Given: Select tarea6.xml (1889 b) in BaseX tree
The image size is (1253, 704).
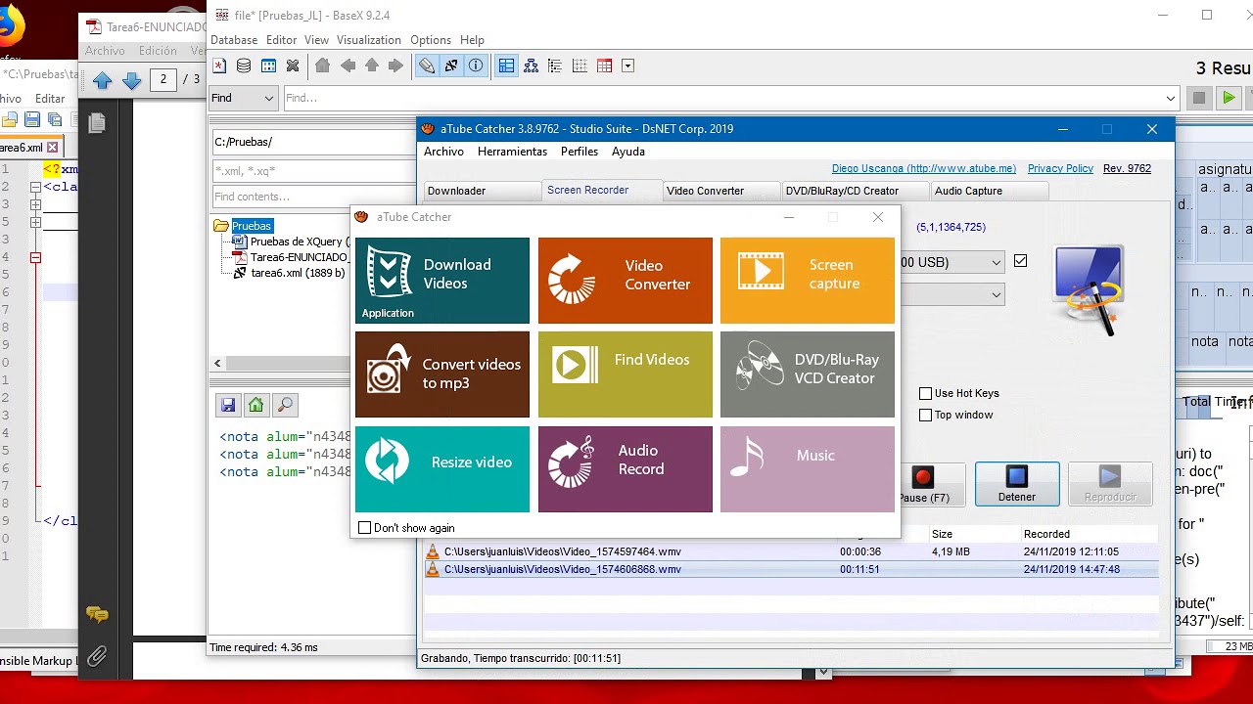Looking at the screenshot, I should pos(298,273).
